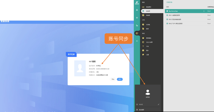Click the competition system title in blue bar
Image resolution: width=214 pixels, height=112 pixels.
pos(5,21)
